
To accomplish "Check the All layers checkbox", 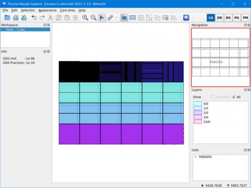I will point(234,97).
